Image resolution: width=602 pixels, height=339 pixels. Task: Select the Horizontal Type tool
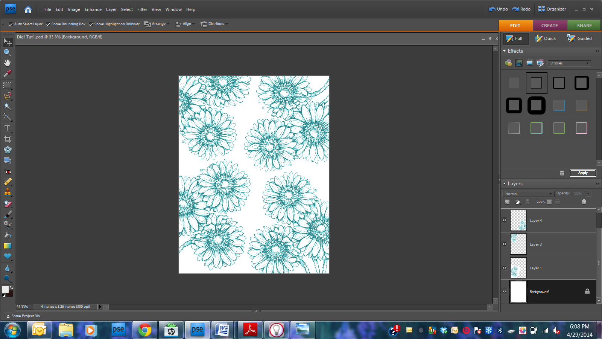click(x=7, y=128)
